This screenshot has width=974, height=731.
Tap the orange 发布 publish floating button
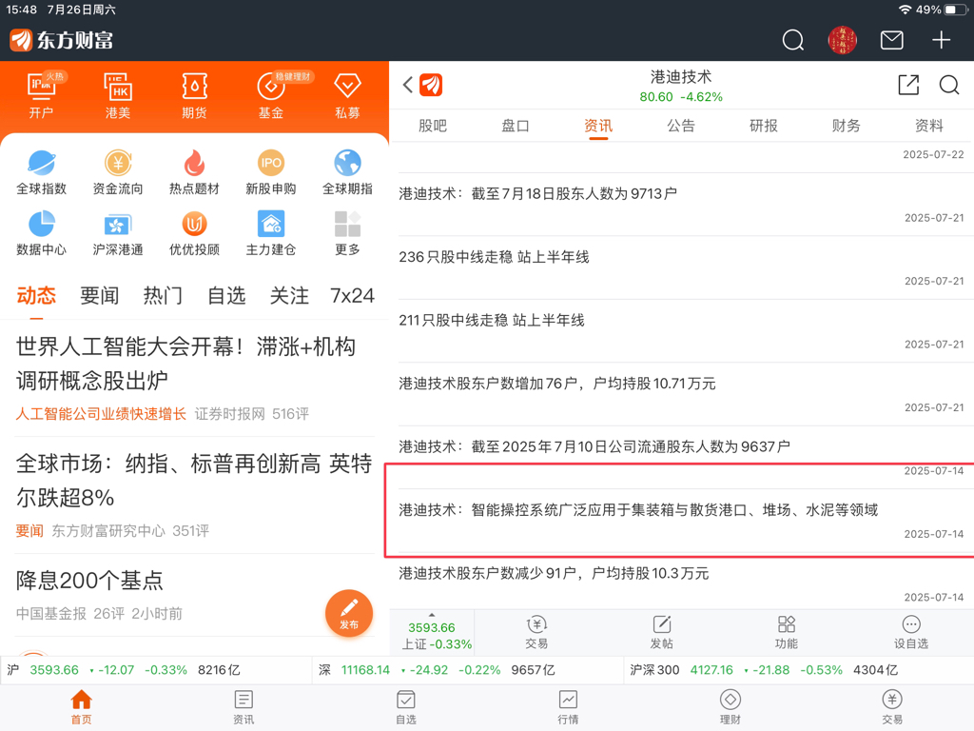coord(349,613)
